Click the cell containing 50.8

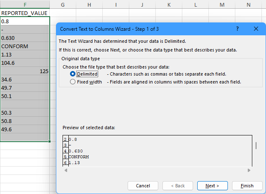click(25, 121)
